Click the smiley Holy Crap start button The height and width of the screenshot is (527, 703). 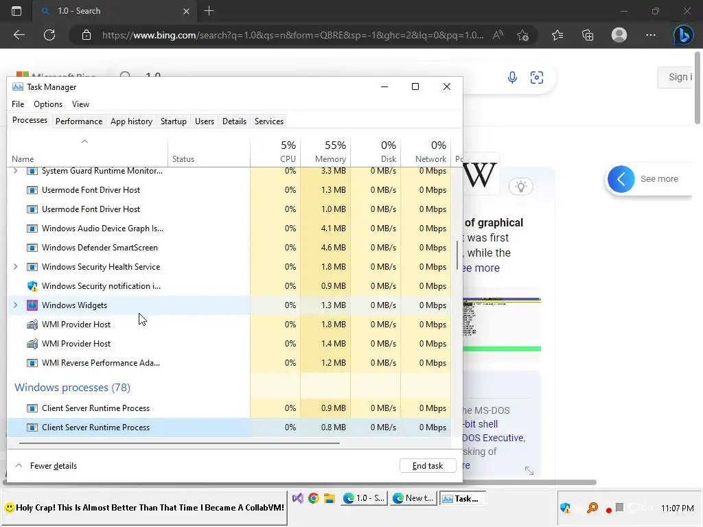144,508
